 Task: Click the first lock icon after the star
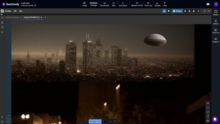[x=189, y=11]
